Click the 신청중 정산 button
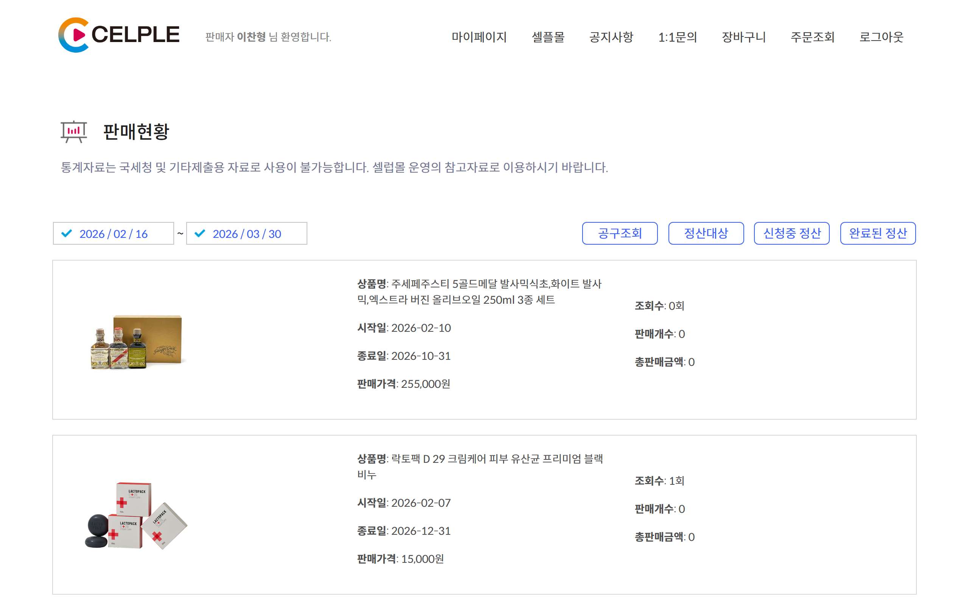 (x=791, y=233)
